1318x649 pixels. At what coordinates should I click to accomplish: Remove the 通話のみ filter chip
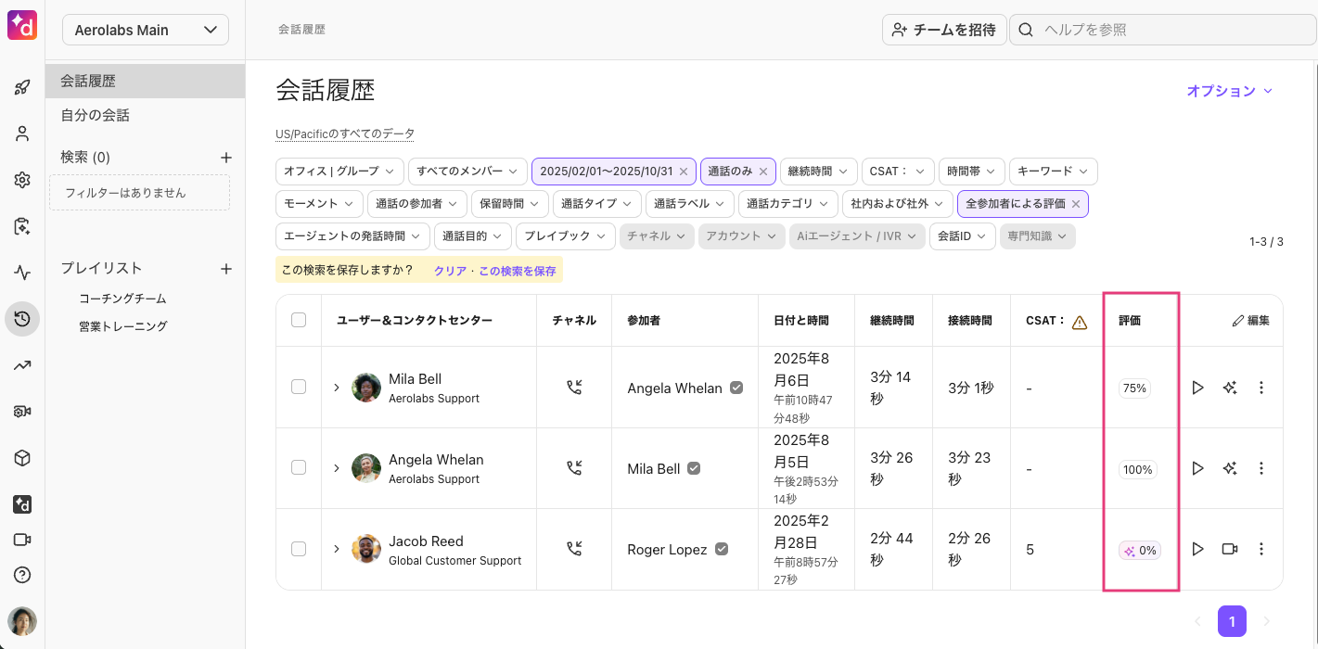click(763, 172)
